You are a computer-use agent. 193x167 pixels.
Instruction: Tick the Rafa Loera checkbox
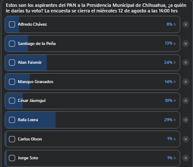(x=12, y=120)
